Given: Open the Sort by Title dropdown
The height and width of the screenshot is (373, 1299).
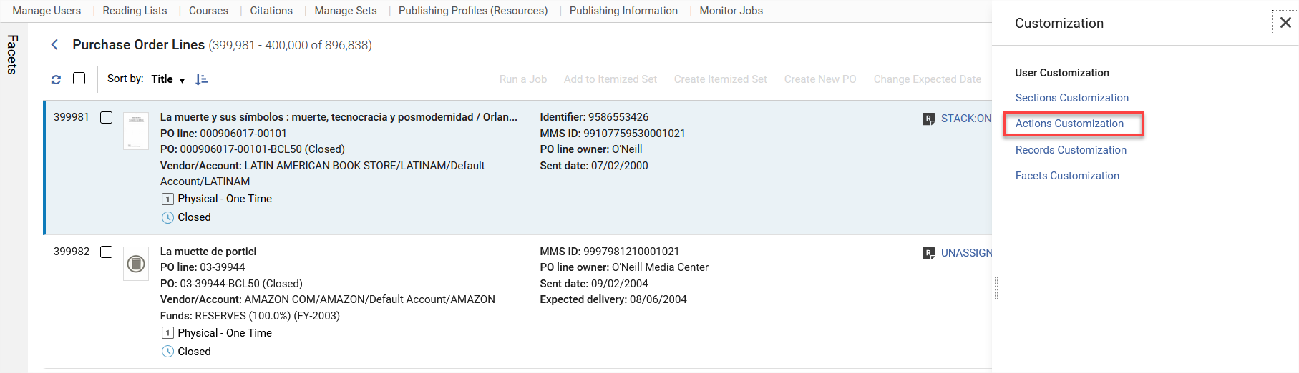Looking at the screenshot, I should pyautogui.click(x=168, y=79).
